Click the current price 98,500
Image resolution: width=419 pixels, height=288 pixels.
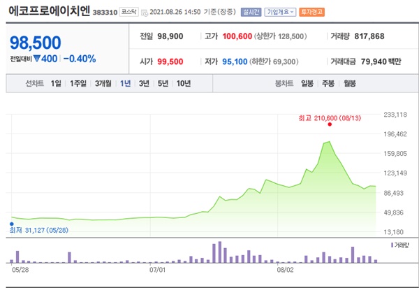pos(36,43)
